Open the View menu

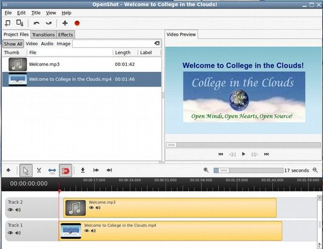(51, 13)
